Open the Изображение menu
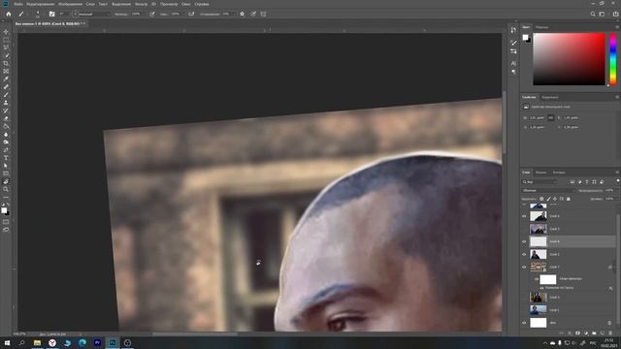This screenshot has height=349, width=621. (x=70, y=4)
